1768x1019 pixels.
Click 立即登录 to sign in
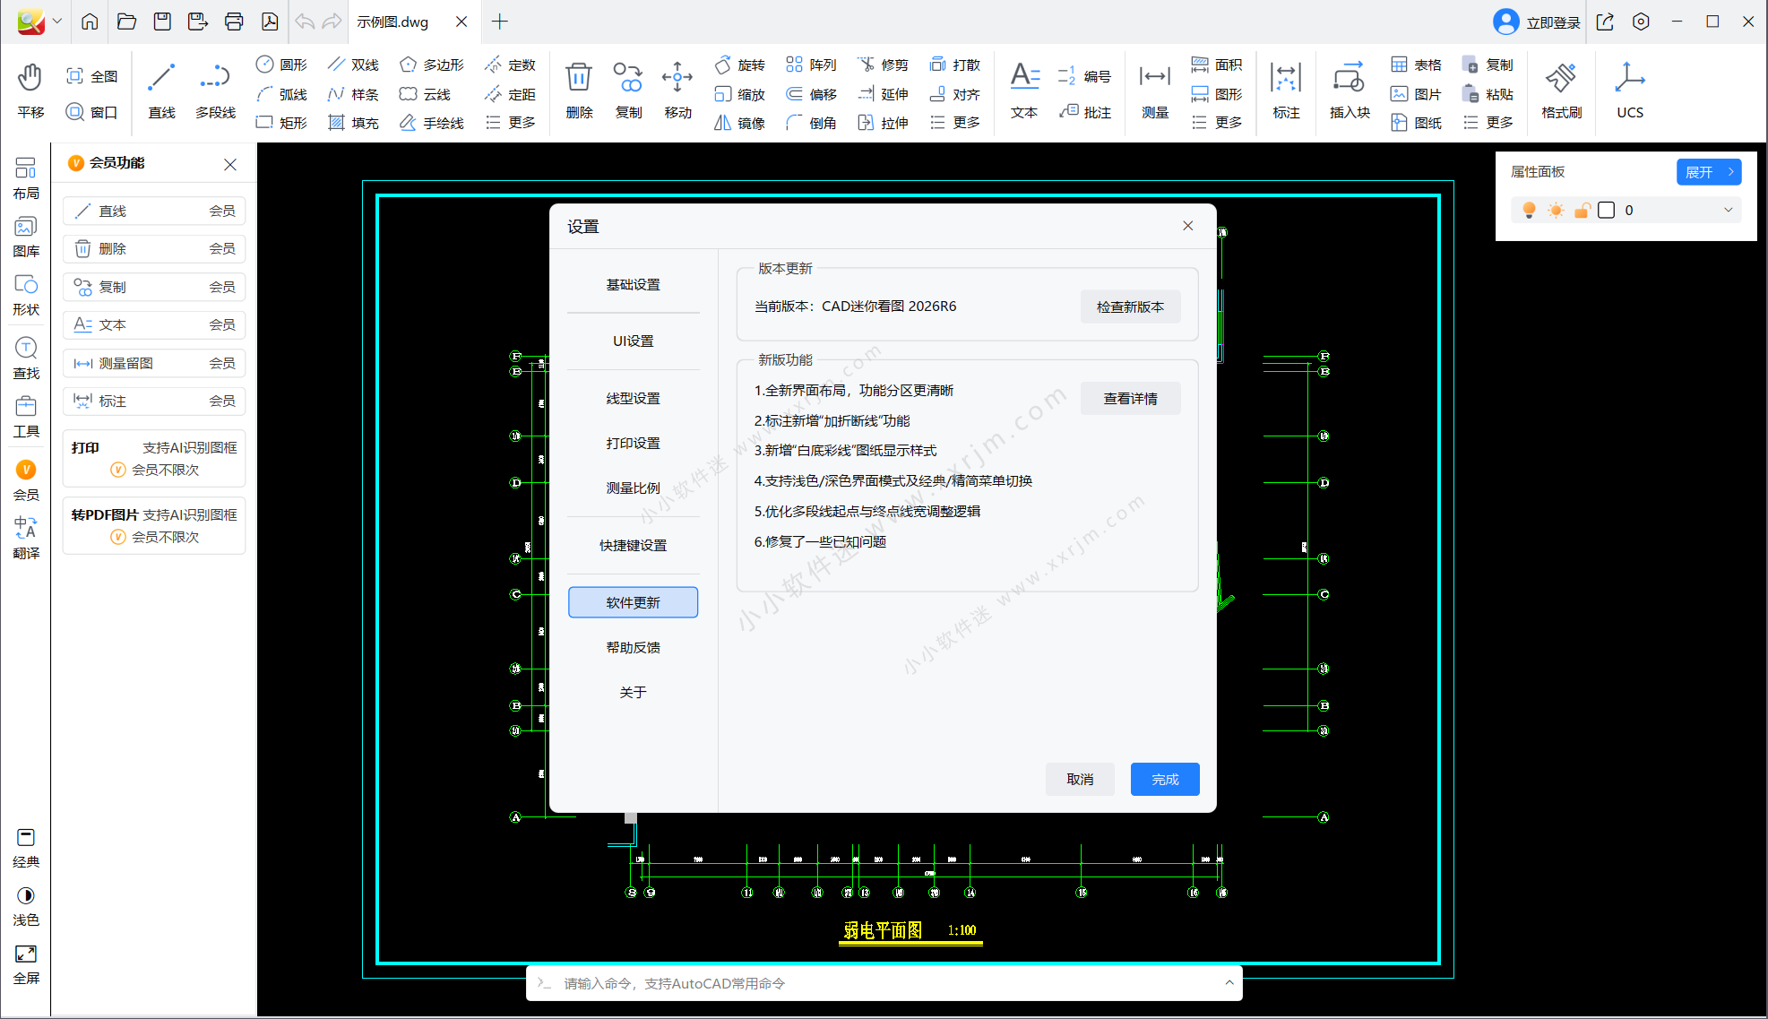1537,22
